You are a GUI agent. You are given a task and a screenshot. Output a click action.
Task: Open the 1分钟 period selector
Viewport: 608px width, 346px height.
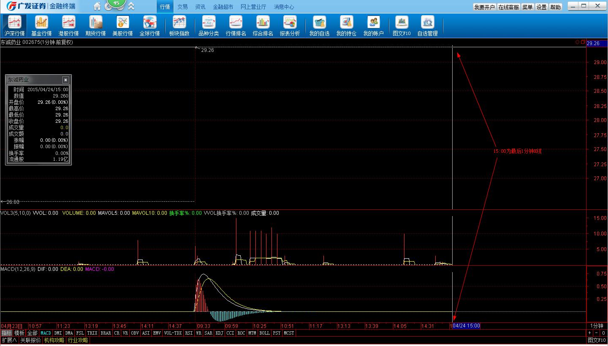pyautogui.click(x=597, y=326)
